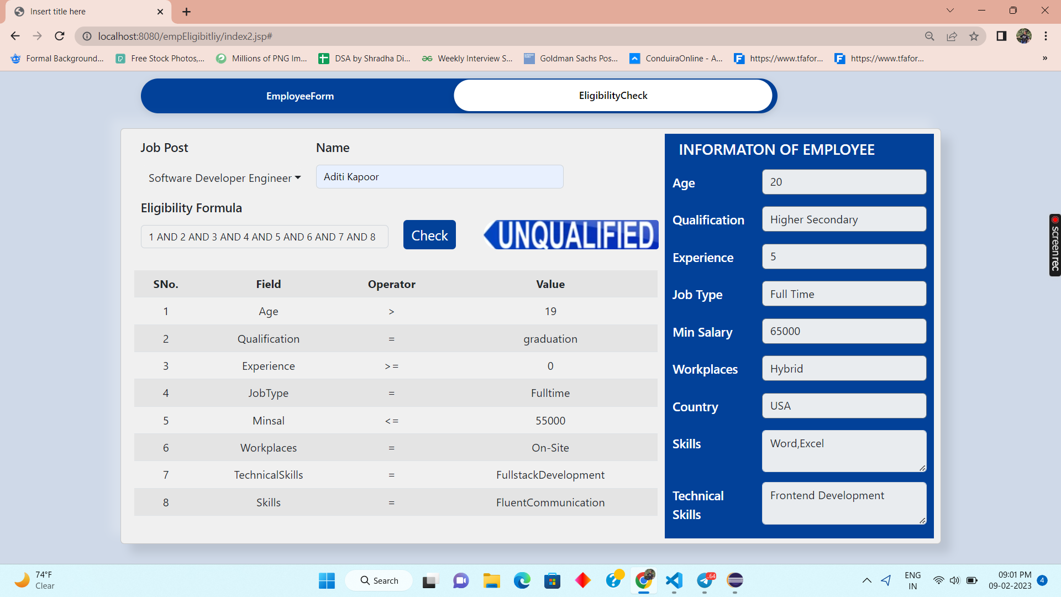Click the Min Salary field
Image resolution: width=1061 pixels, height=597 pixels.
point(843,331)
